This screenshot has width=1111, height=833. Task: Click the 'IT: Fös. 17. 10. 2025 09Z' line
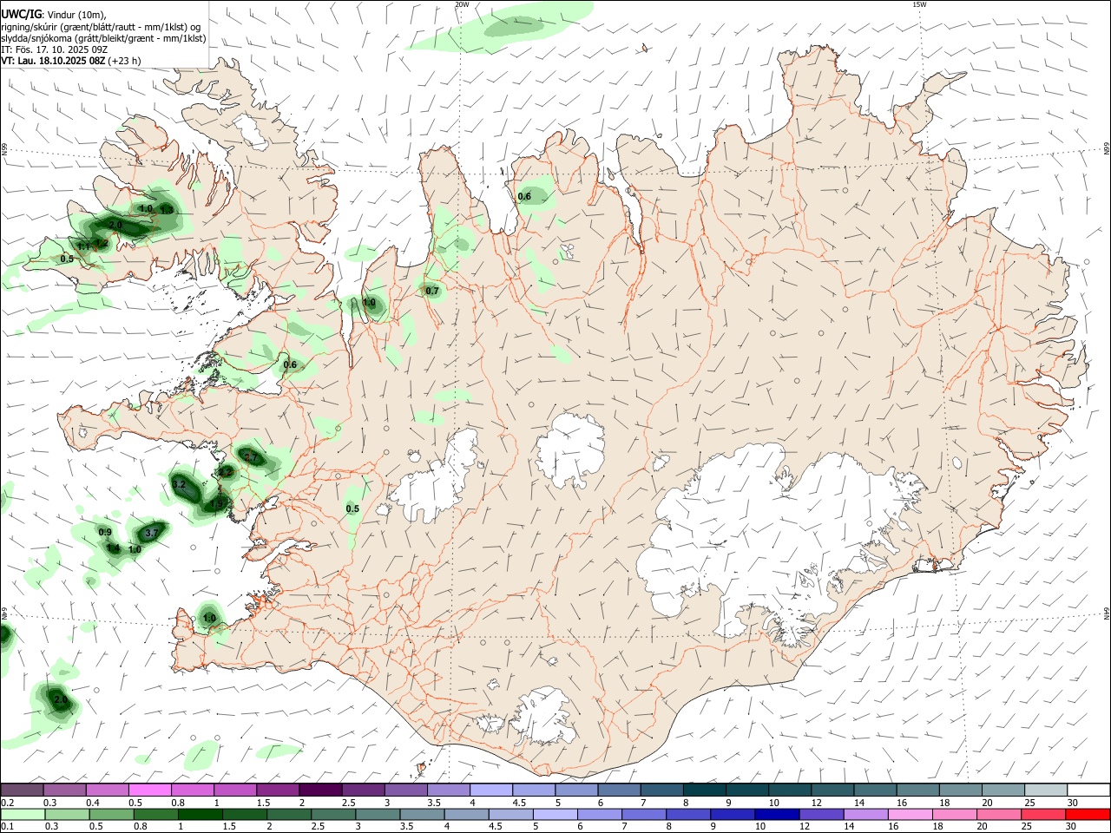(54, 49)
